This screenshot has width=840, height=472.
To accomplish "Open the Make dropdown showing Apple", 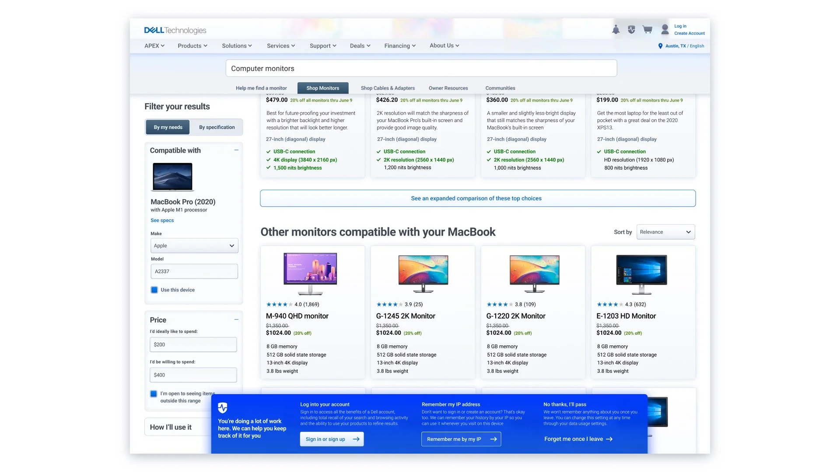I will 194,246.
